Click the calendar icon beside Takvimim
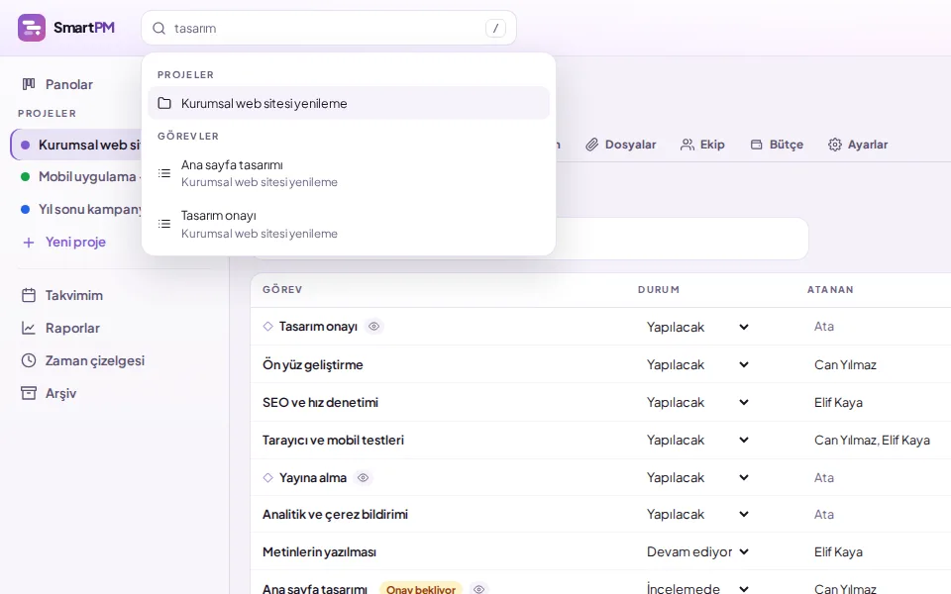 [x=29, y=295]
